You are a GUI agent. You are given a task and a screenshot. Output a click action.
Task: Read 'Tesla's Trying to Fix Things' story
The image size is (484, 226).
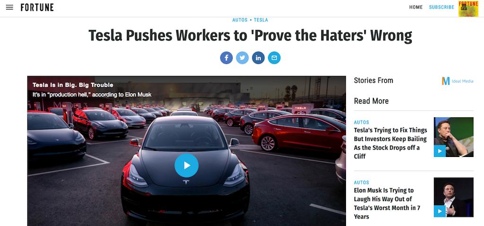pos(390,143)
